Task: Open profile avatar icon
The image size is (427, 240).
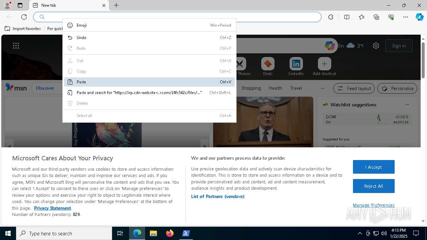Action: (7, 5)
